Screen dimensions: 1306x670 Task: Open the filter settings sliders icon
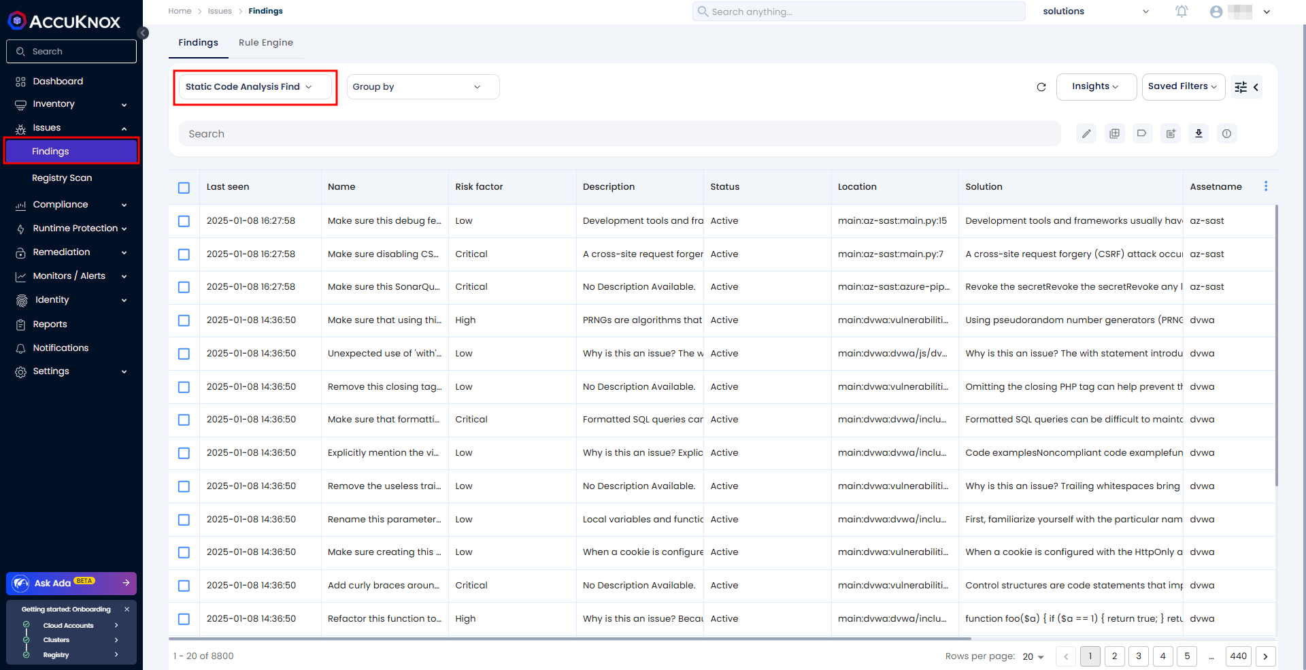point(1241,87)
